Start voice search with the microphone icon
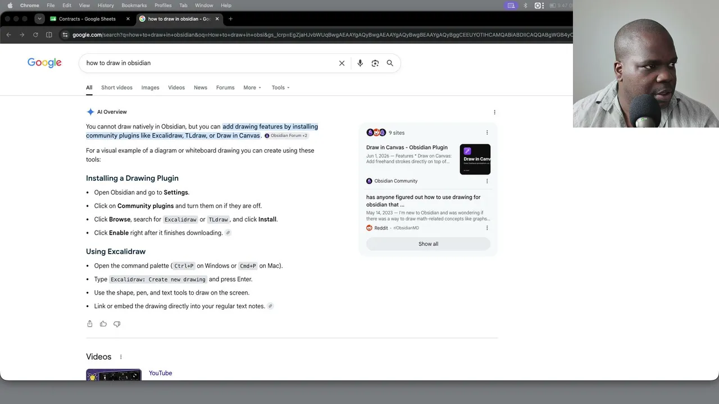This screenshot has height=404, width=719. 360,63
